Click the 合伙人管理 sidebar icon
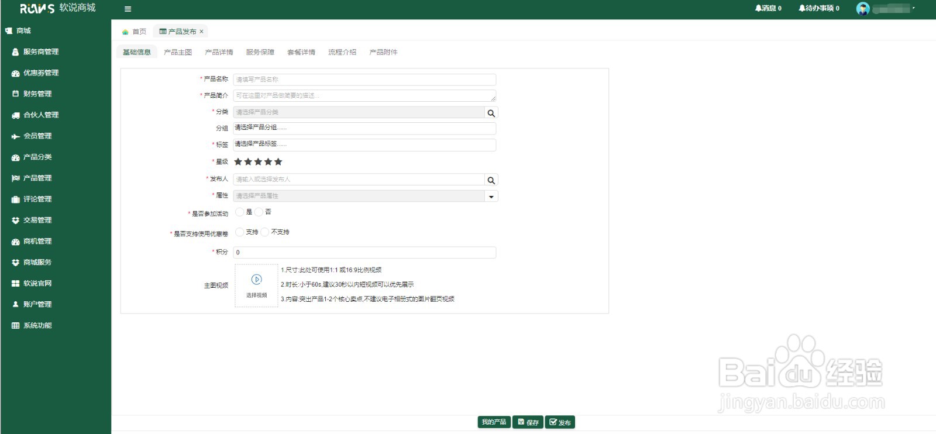 (16, 115)
